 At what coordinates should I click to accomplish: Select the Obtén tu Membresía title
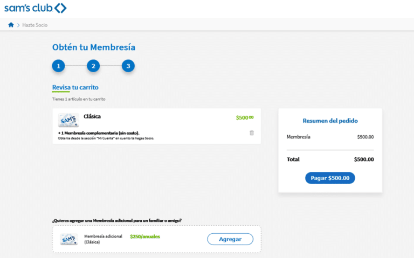[94, 47]
